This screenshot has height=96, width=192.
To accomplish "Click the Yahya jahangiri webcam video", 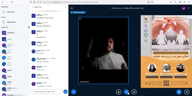I will point(103,50).
